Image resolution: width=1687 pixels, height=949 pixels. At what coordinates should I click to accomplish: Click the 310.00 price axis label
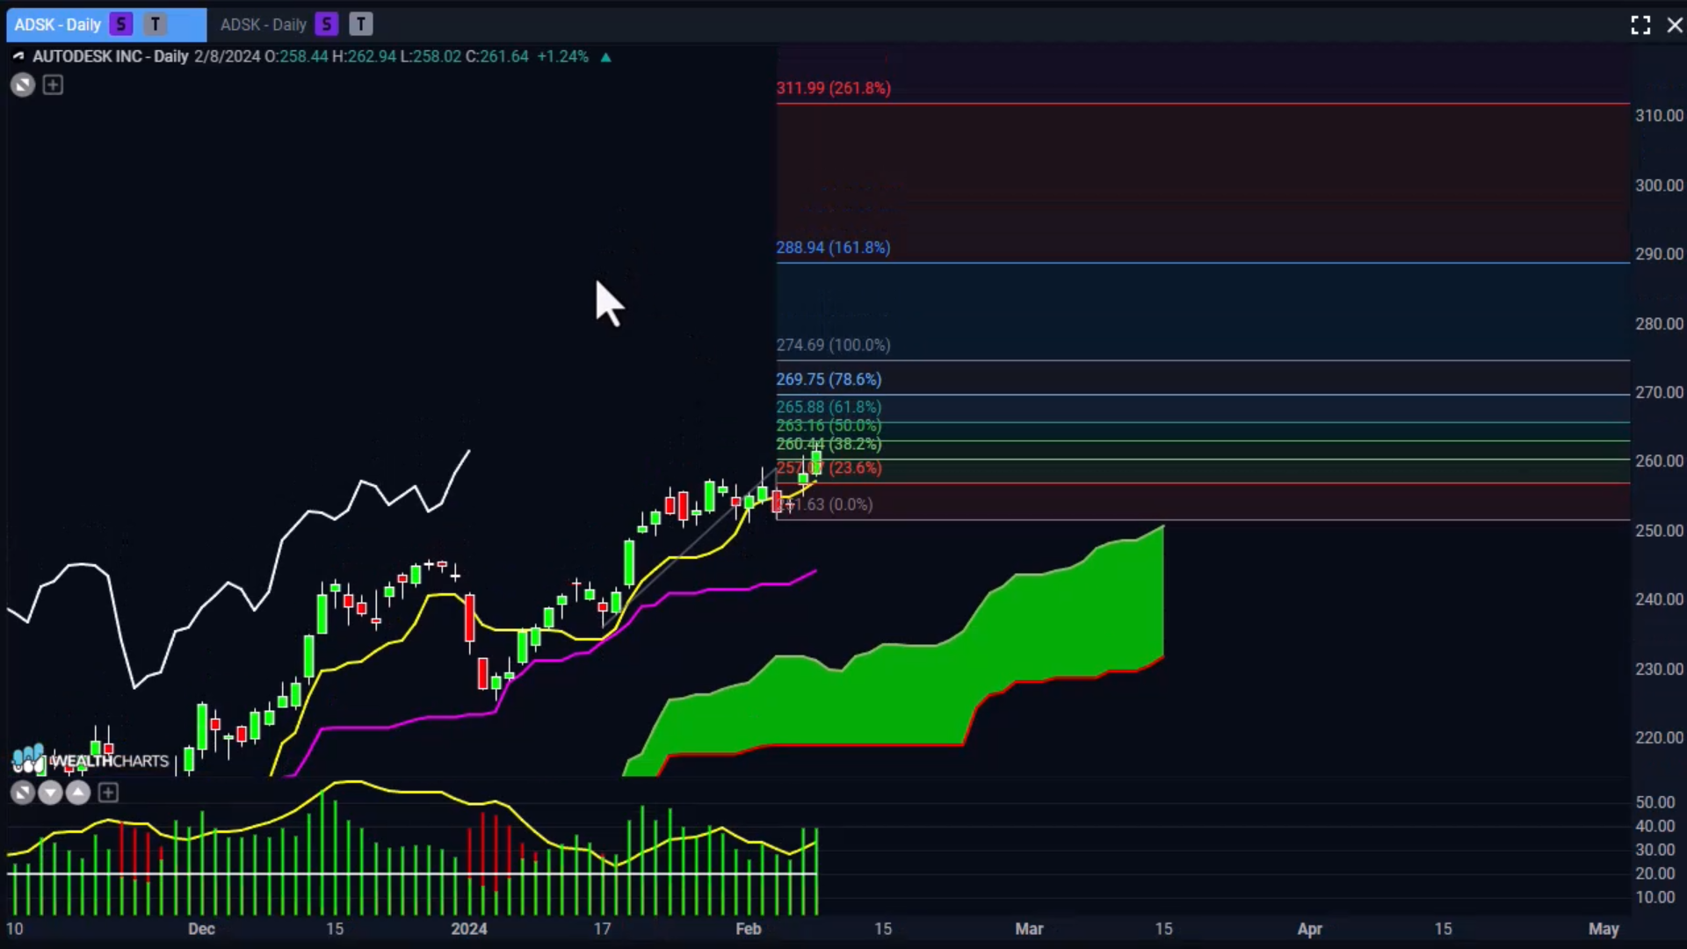[x=1659, y=115]
